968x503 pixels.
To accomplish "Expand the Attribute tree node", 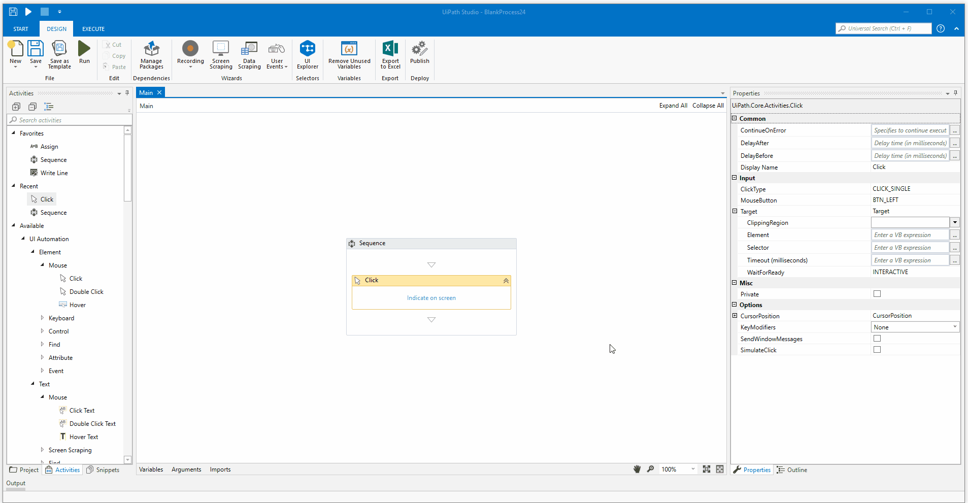I will tap(42, 357).
